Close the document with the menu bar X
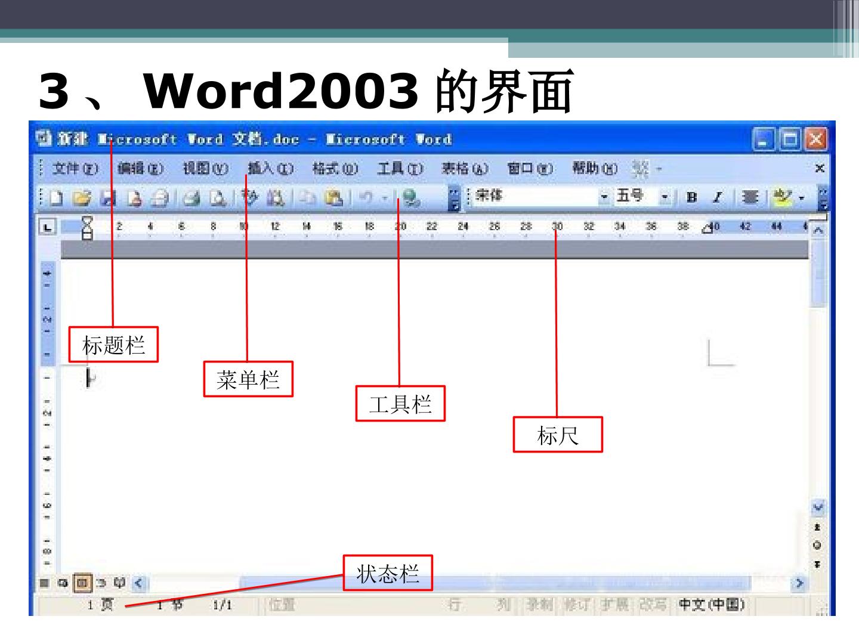Screen dimensions: 859x644 coord(820,168)
